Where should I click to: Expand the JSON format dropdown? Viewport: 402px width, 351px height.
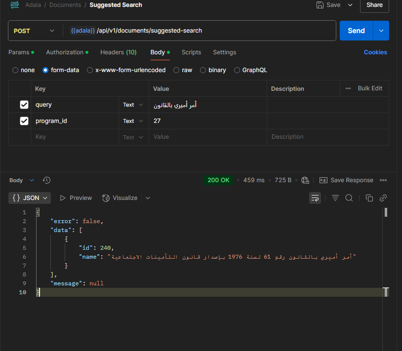[30, 198]
